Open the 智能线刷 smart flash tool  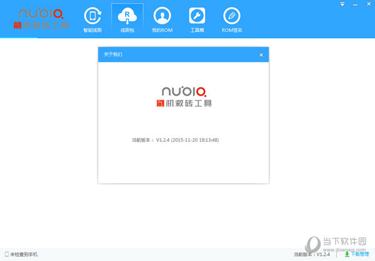coord(92,20)
